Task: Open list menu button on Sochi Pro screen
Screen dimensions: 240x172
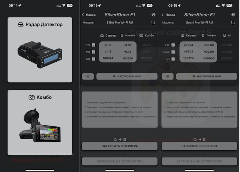Action: click(x=168, y=76)
